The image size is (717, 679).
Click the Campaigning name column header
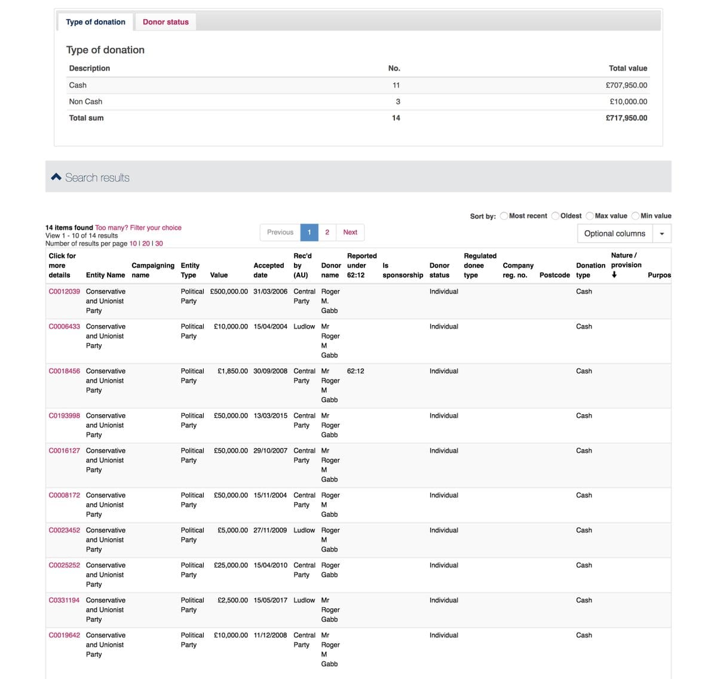tap(153, 270)
